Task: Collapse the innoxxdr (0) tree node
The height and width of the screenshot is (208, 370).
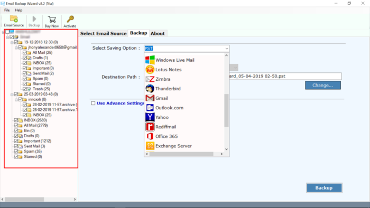Action: pyautogui.click(x=16, y=100)
